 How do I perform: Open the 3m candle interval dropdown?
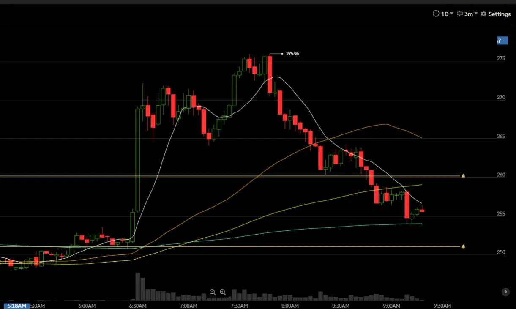point(471,14)
